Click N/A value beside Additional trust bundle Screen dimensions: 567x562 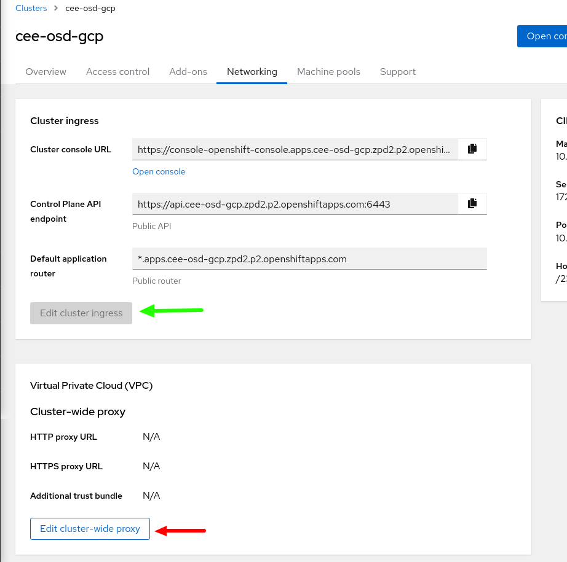tap(151, 496)
